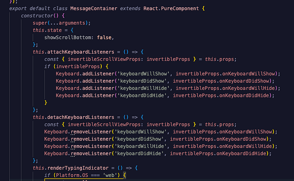Click the class name MessageContainer
Viewport: 294px width, 181px height.
94,9
